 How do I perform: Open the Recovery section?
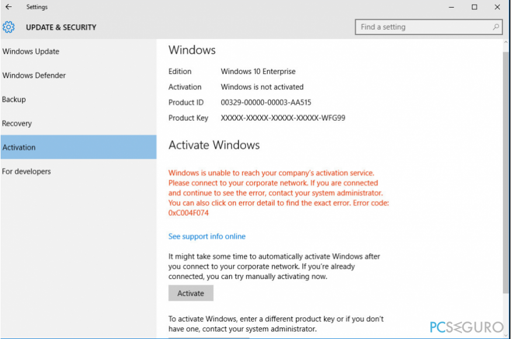[17, 123]
